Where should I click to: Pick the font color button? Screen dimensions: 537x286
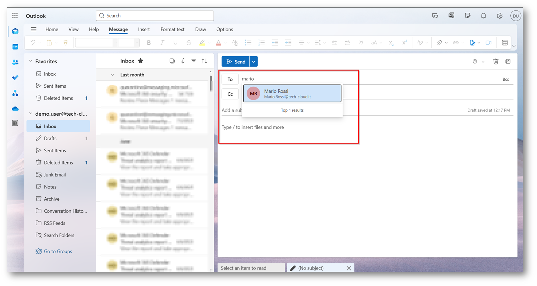point(218,43)
